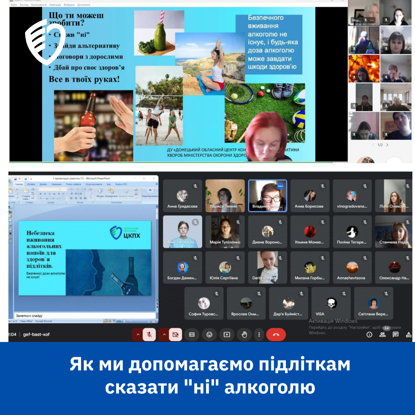This screenshot has width=415, height=415.
Task: Toggle closed captions button
Action: [x=192, y=335]
